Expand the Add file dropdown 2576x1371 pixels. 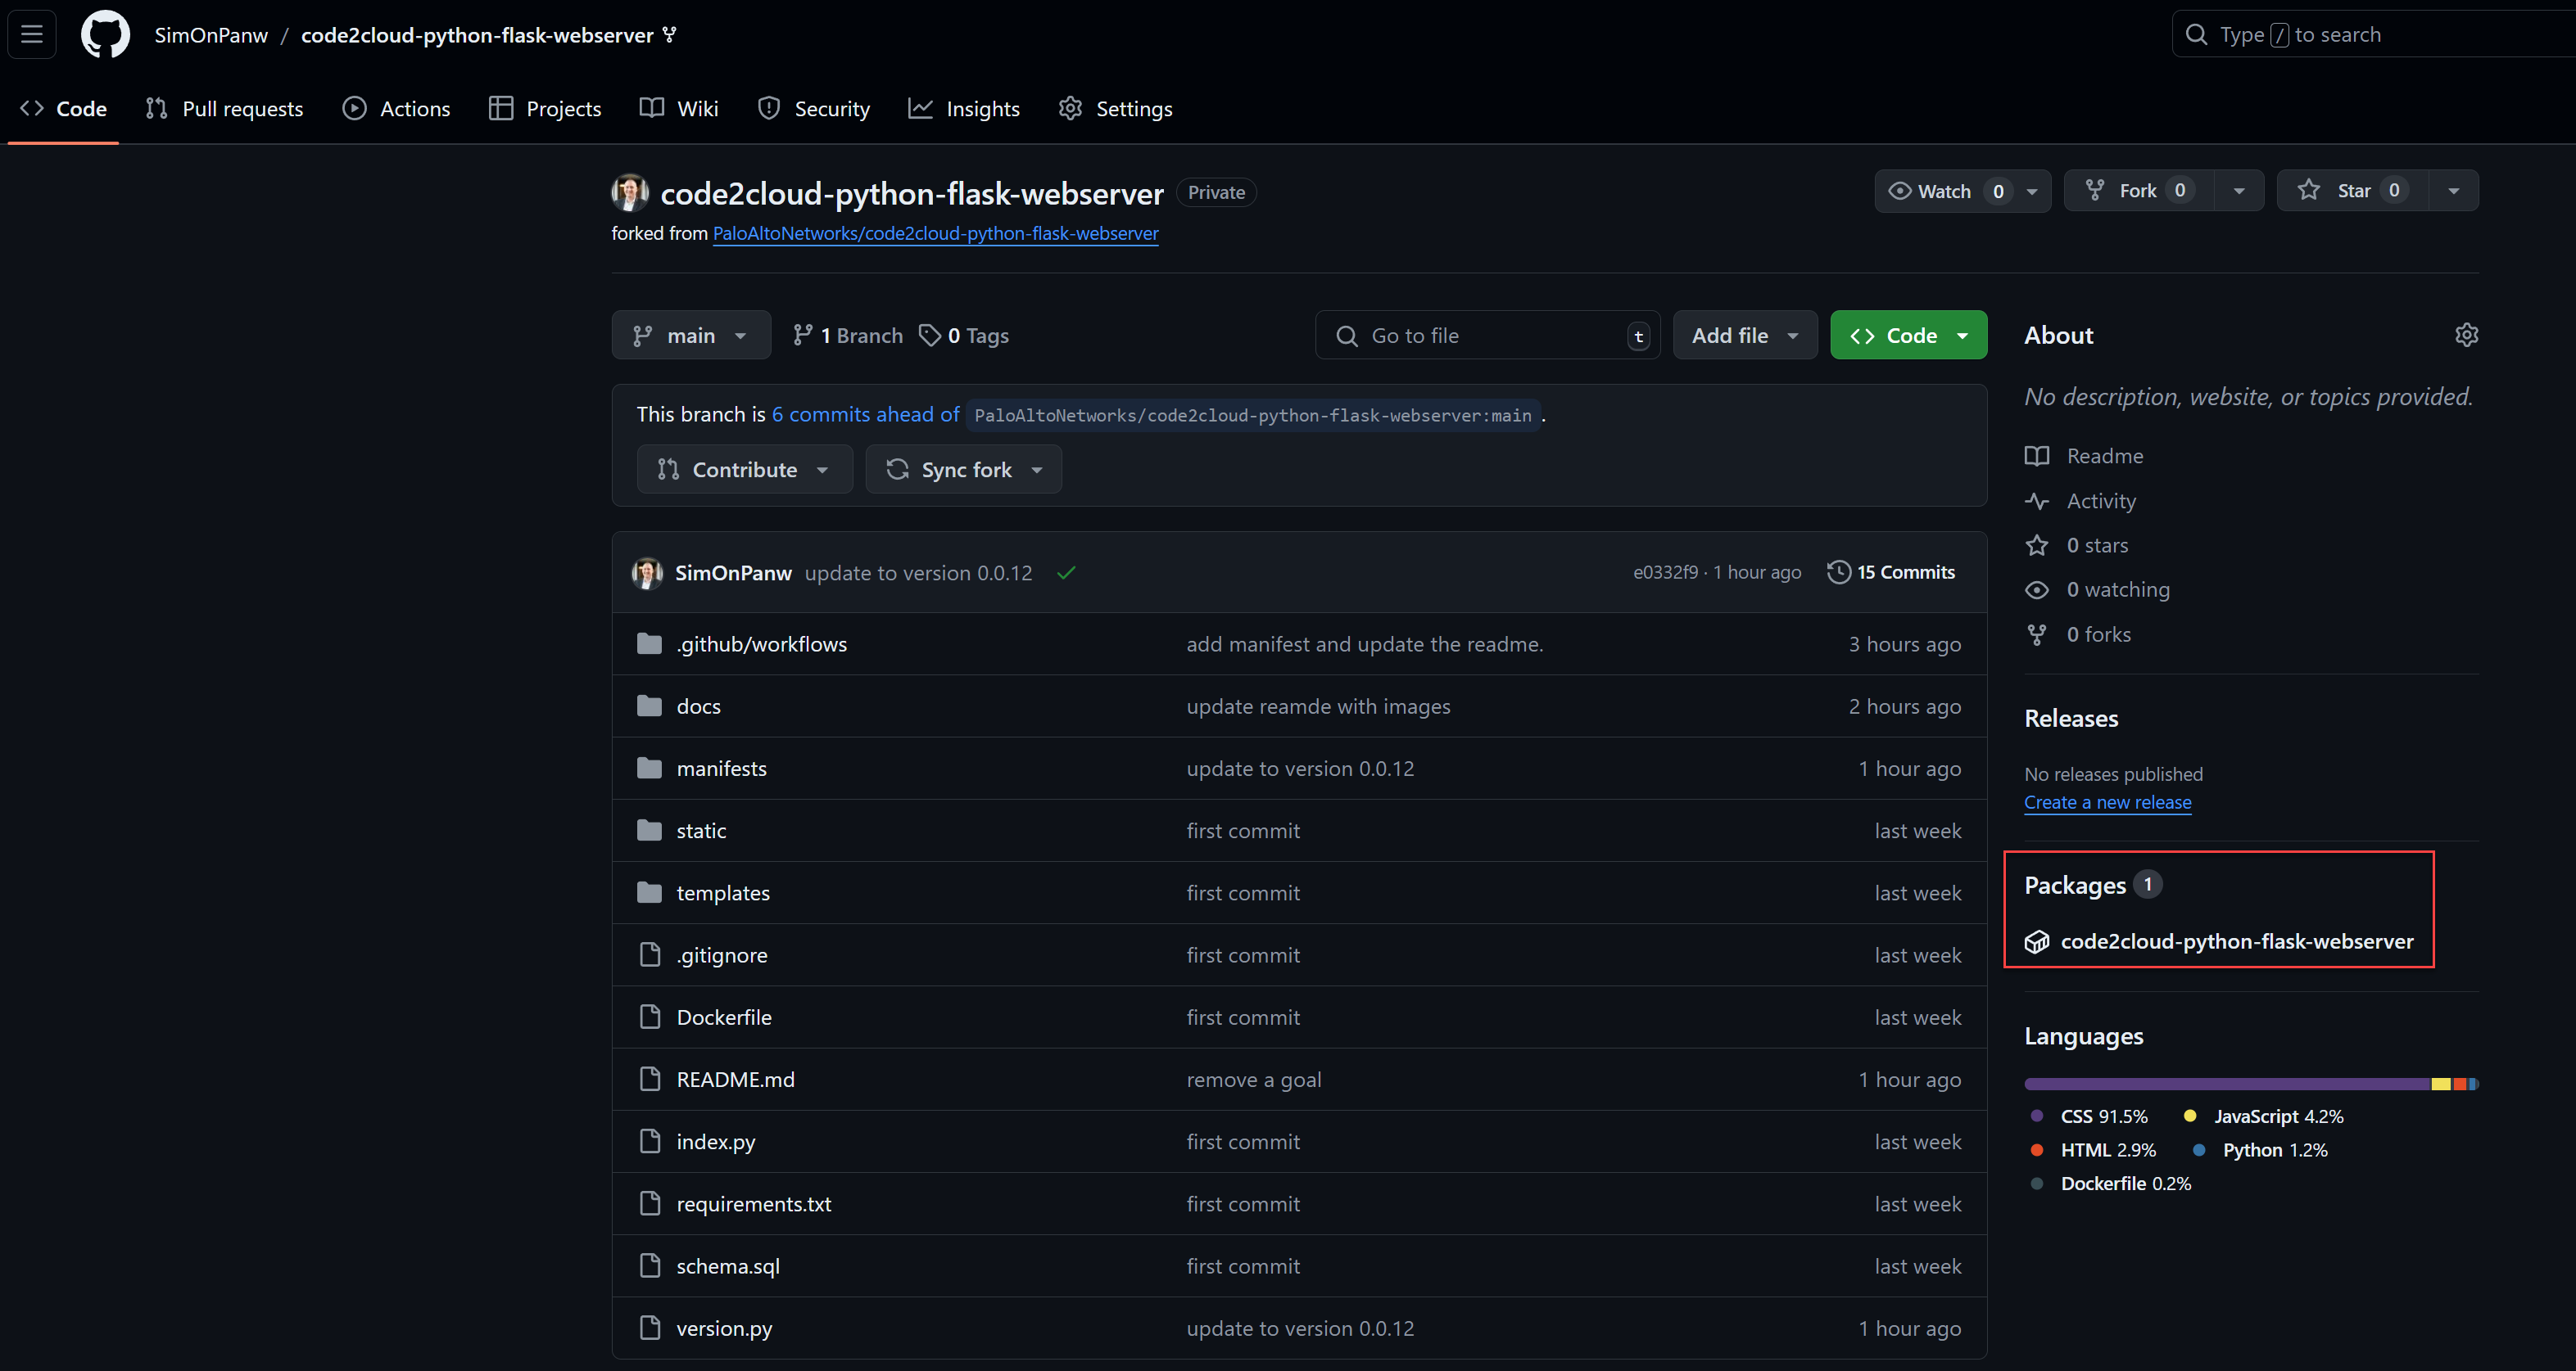(x=1745, y=335)
